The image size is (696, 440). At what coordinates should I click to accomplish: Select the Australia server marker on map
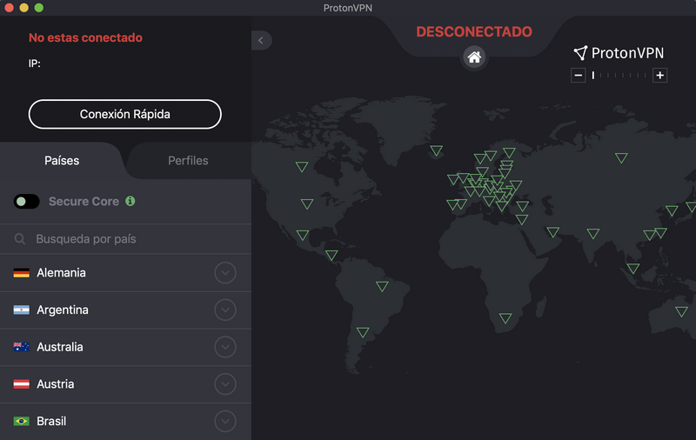pyautogui.click(x=681, y=311)
